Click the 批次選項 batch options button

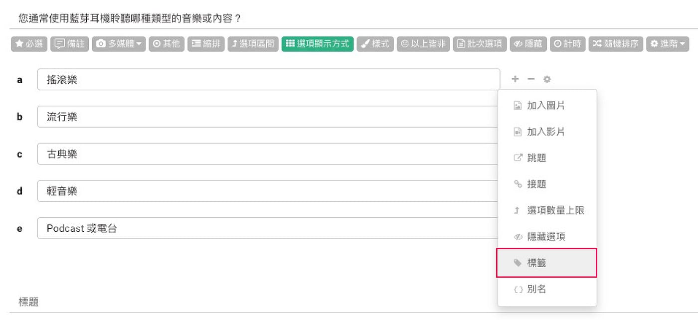480,44
